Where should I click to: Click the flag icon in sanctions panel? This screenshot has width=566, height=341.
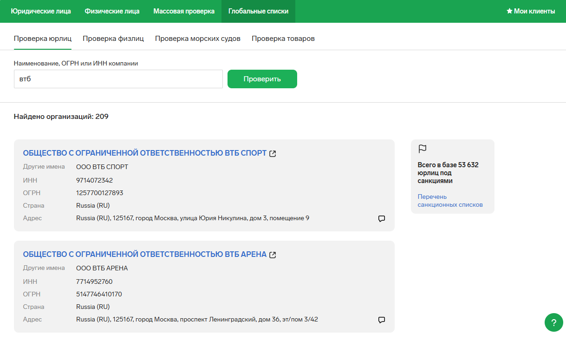[x=422, y=149]
